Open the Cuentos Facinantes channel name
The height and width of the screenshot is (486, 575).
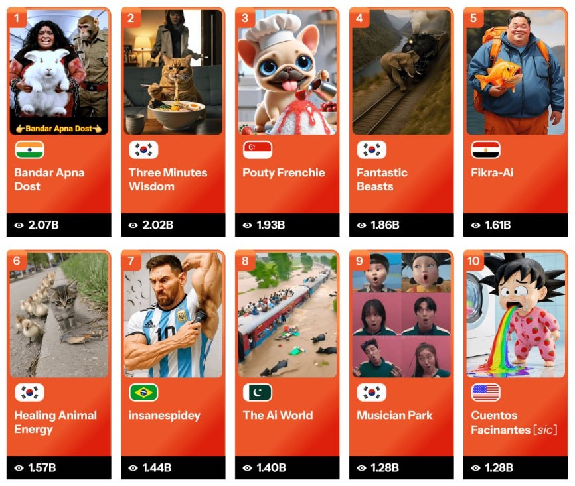pos(514,422)
